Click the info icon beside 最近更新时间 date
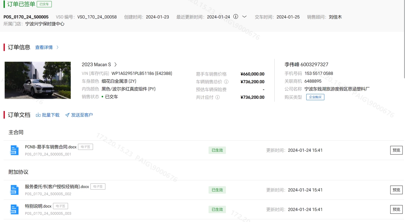This screenshot has width=405, height=222. coord(236,17)
